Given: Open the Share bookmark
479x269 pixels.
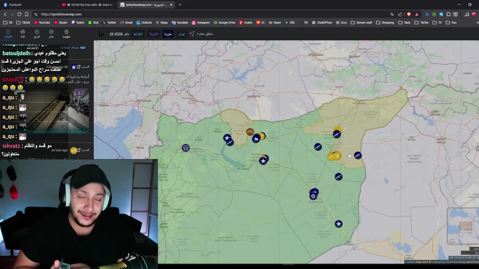Looking at the screenshot, I should pos(275,22).
